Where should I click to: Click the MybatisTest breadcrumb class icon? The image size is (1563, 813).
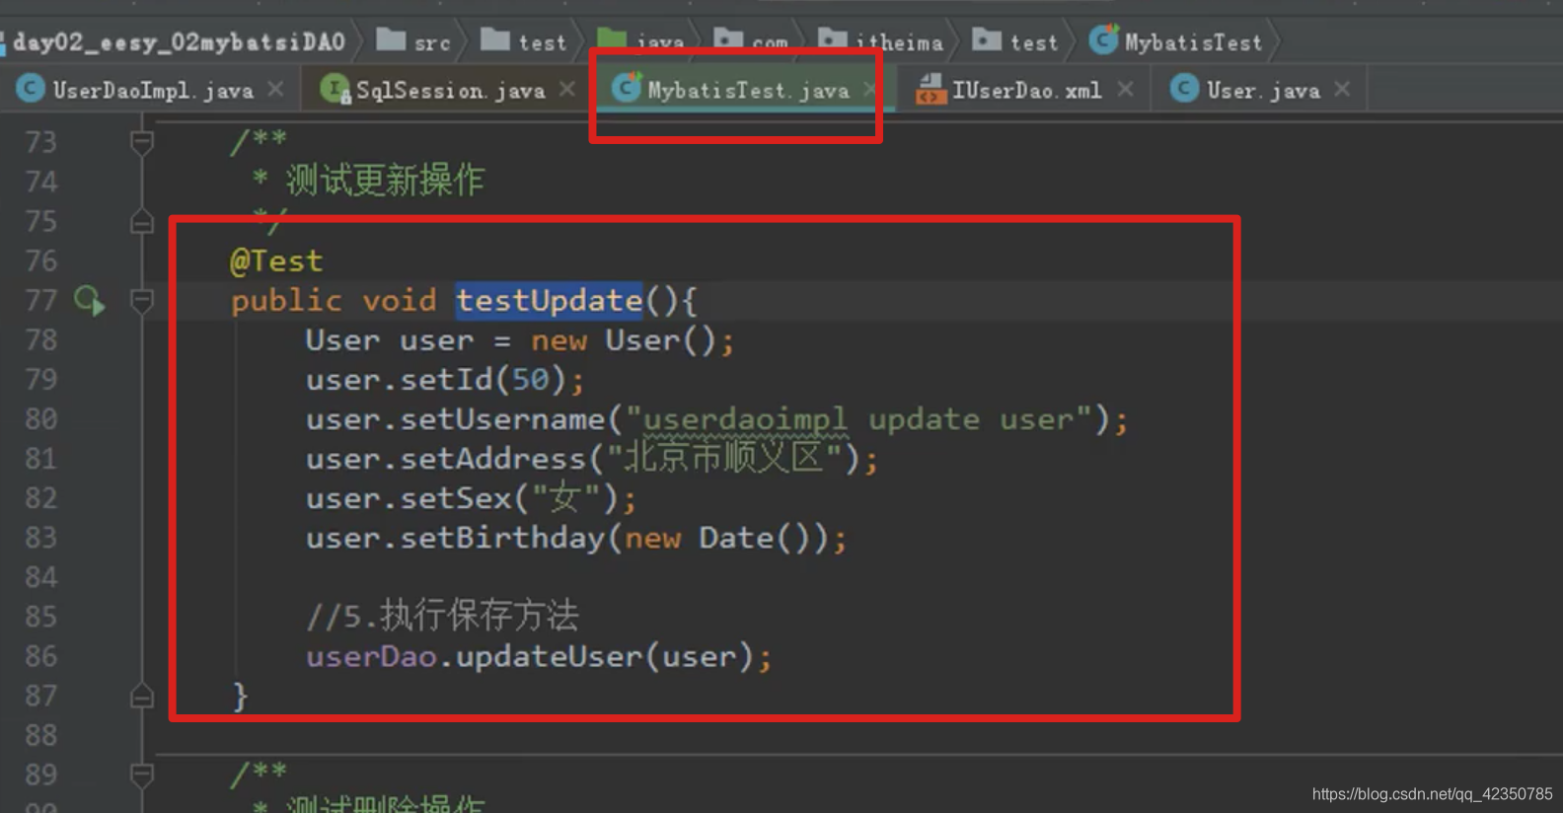coord(1103,40)
